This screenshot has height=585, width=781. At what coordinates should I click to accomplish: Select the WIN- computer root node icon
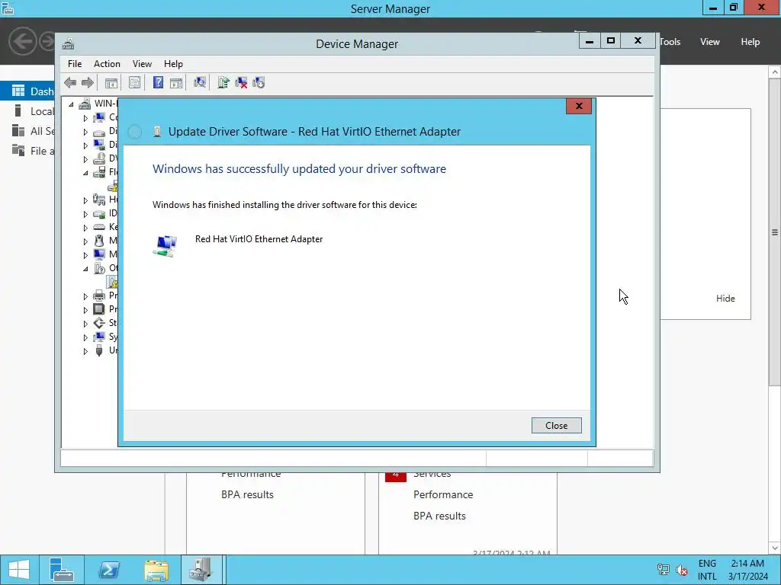click(85, 104)
